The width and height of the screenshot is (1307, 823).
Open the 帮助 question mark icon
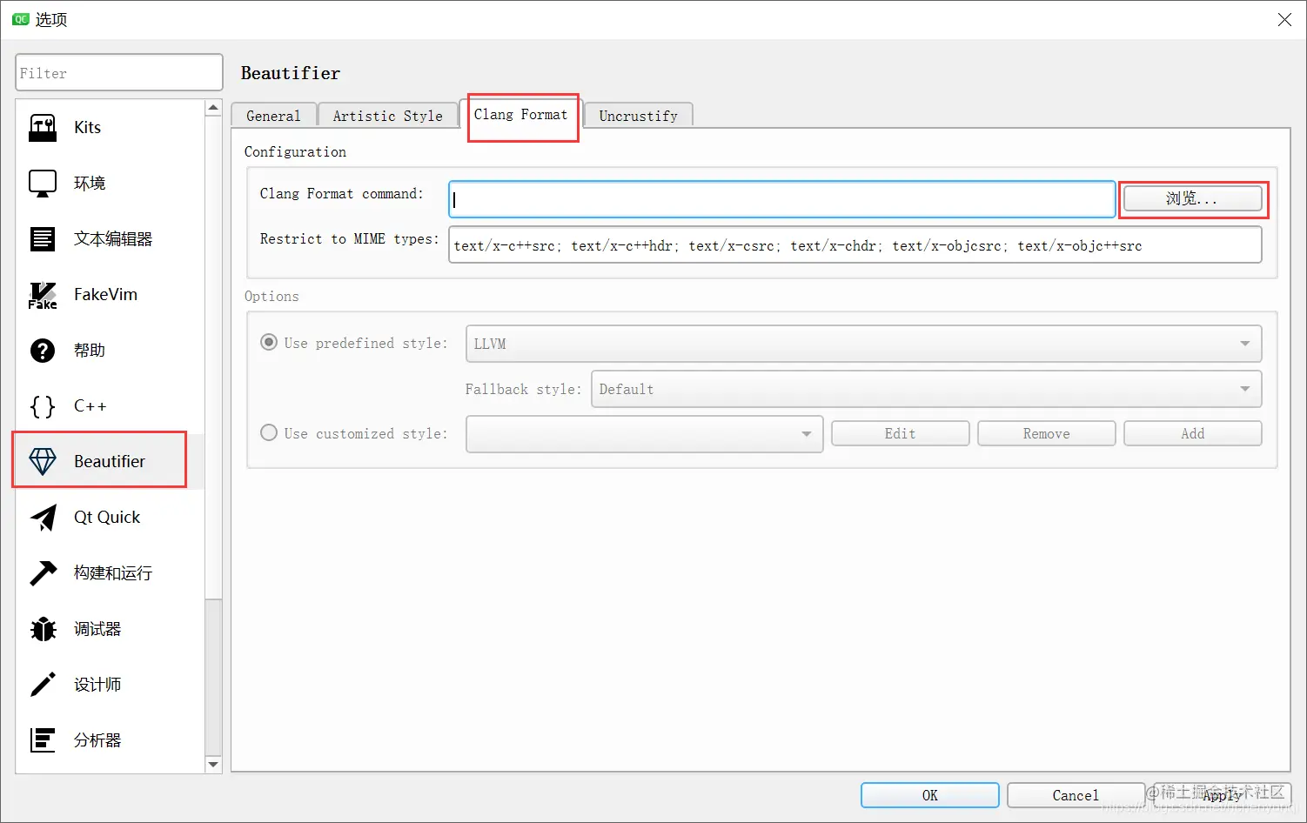click(x=43, y=351)
